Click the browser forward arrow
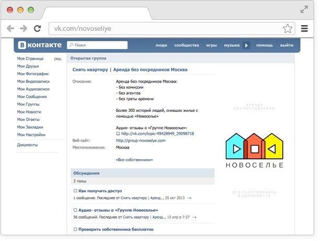Image resolution: width=324 pixels, height=241 pixels. (24, 28)
